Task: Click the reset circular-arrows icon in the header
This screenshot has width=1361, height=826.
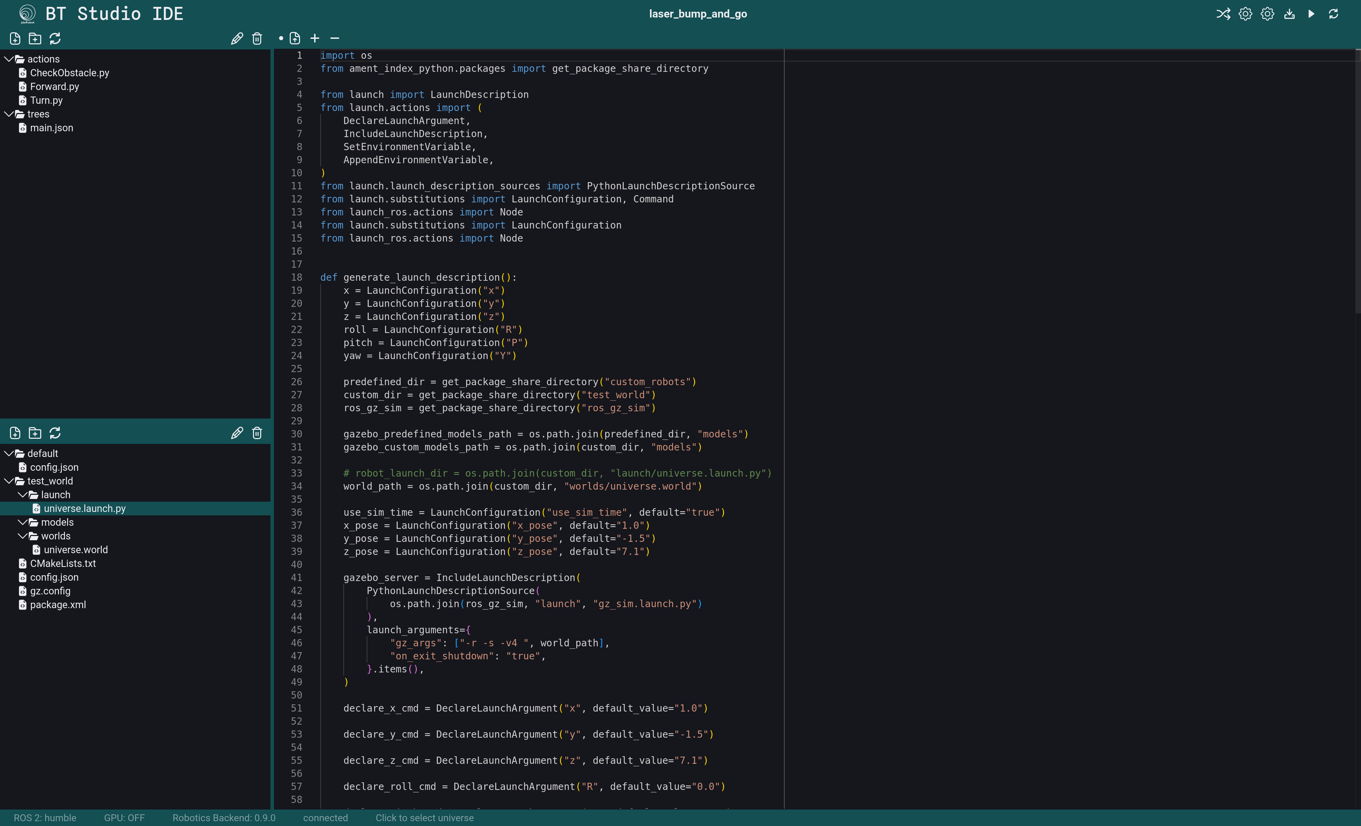Action: tap(1334, 14)
